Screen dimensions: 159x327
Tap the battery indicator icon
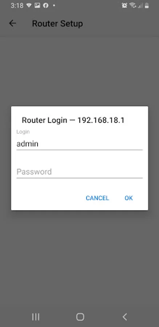(x=147, y=5)
